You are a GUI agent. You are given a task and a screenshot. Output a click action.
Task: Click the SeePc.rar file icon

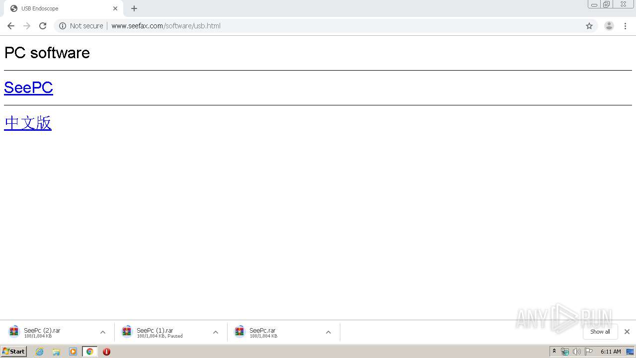[239, 332]
